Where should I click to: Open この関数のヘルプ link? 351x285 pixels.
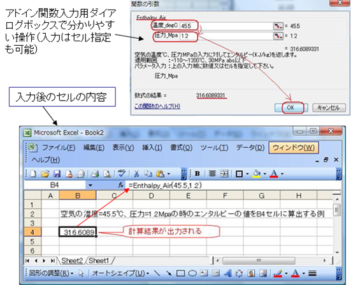(157, 106)
